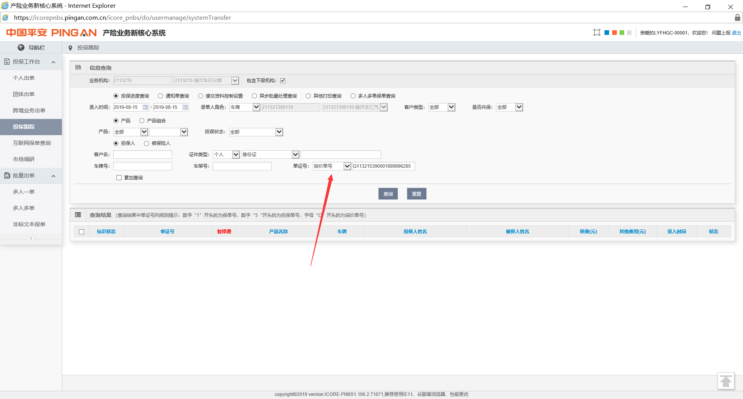This screenshot has width=743, height=399.
Task: Open the start date calendar picker
Action: (145, 107)
